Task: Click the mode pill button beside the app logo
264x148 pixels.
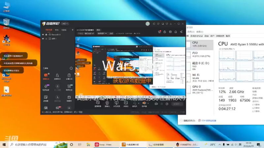Action: pos(65,24)
